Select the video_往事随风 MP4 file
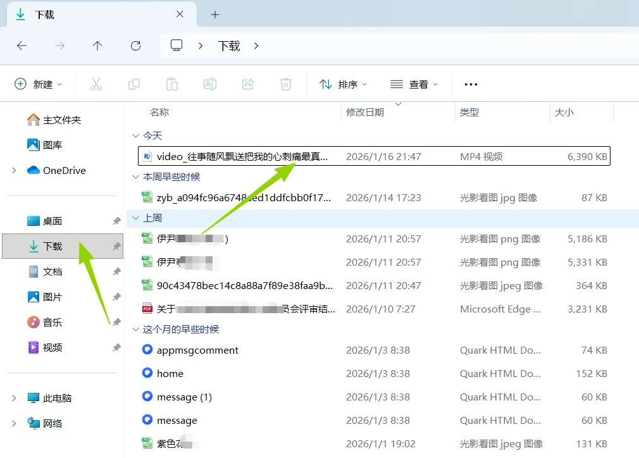This screenshot has width=639, height=458. click(374, 156)
